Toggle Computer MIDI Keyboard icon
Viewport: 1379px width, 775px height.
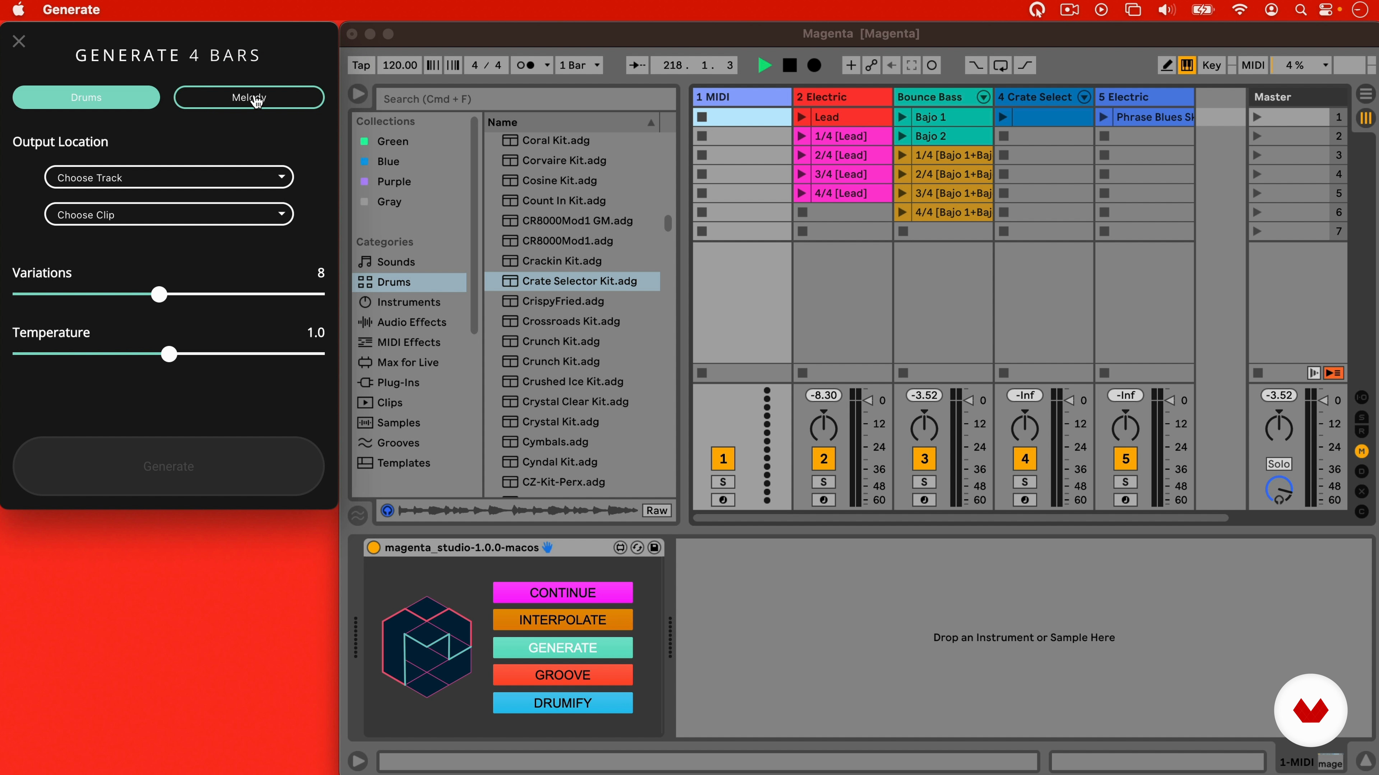click(x=1187, y=65)
